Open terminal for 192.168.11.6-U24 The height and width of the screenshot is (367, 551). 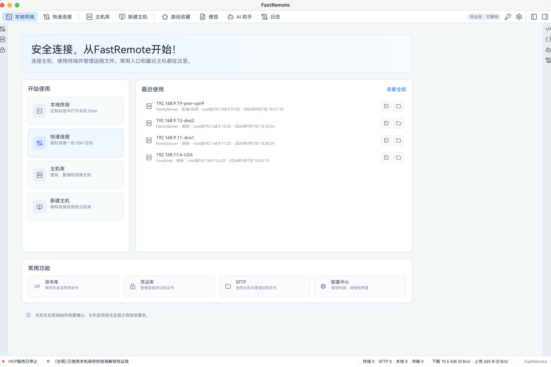[x=386, y=158]
